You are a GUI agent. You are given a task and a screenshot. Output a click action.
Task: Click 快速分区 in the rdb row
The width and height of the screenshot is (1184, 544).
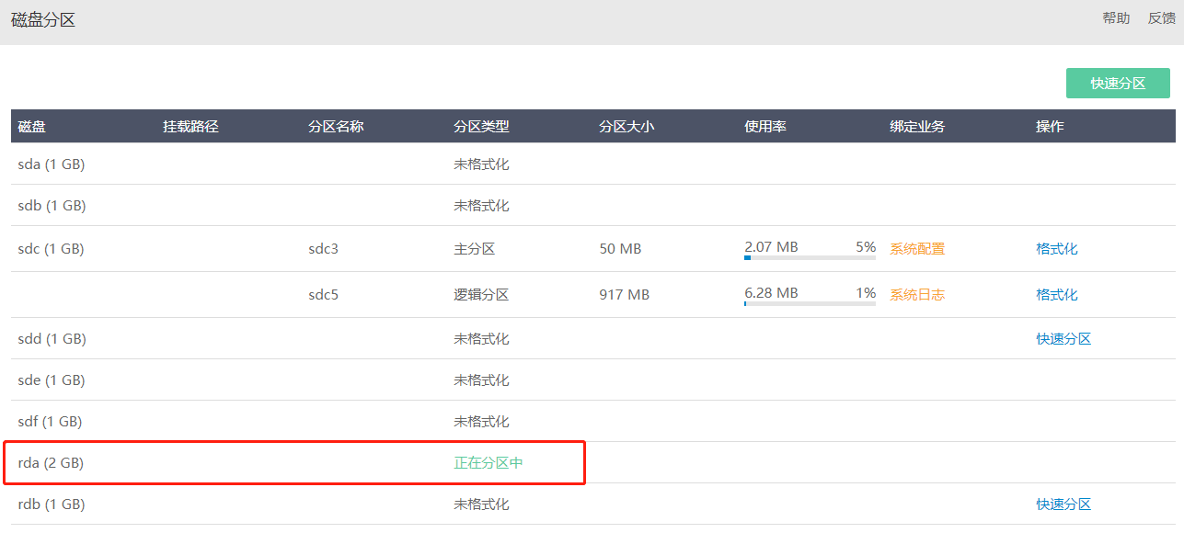pyautogui.click(x=1063, y=504)
